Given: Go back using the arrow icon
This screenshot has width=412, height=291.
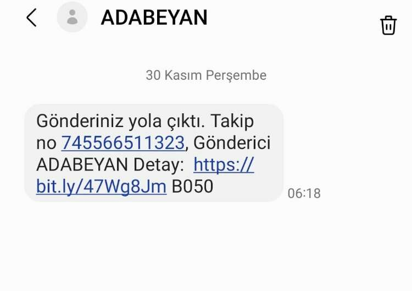Looking at the screenshot, I should (31, 18).
